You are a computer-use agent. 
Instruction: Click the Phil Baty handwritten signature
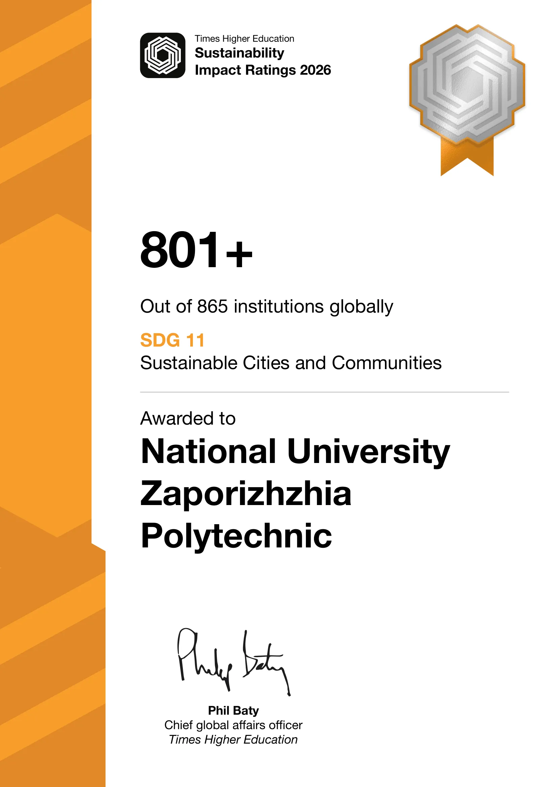(234, 662)
